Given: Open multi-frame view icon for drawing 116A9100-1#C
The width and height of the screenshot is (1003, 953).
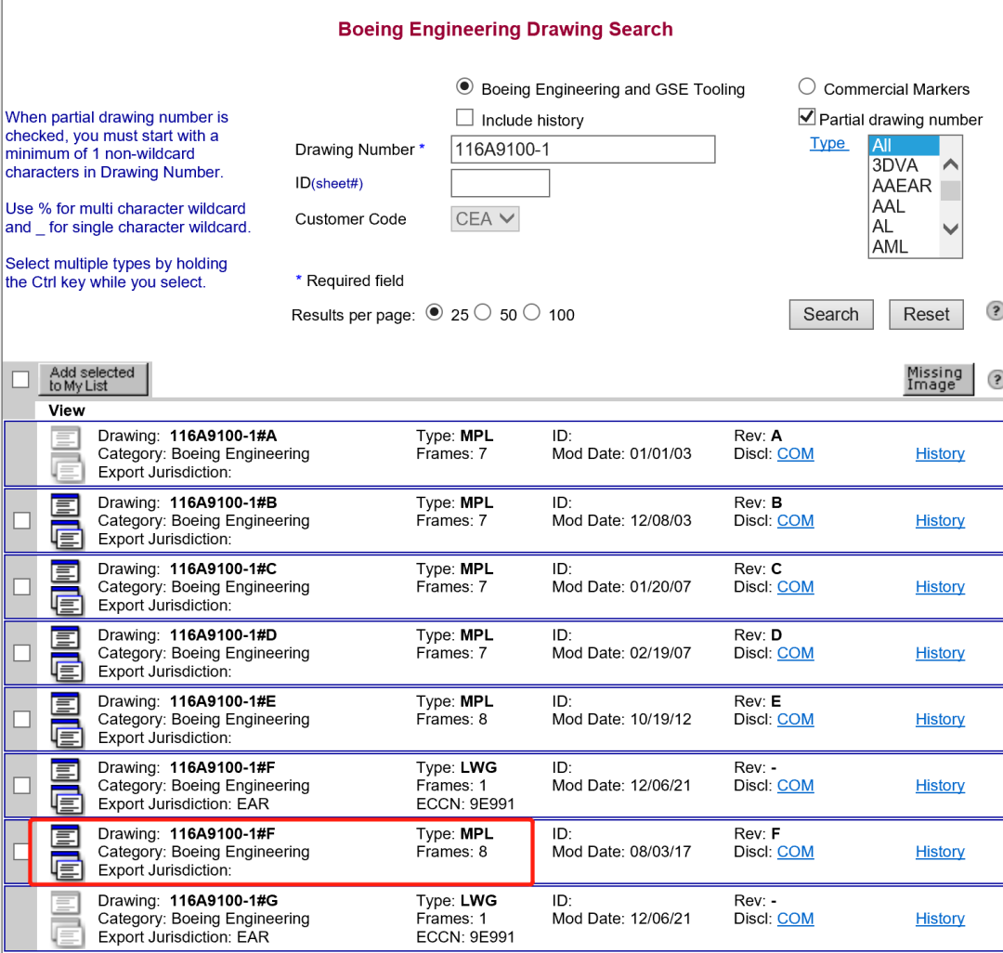Looking at the screenshot, I should tap(66, 602).
